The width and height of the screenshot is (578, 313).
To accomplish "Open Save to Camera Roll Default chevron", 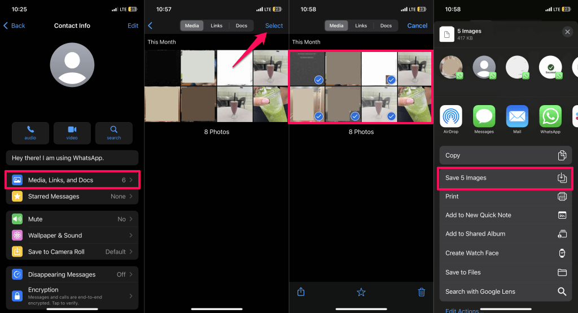I will (x=131, y=252).
